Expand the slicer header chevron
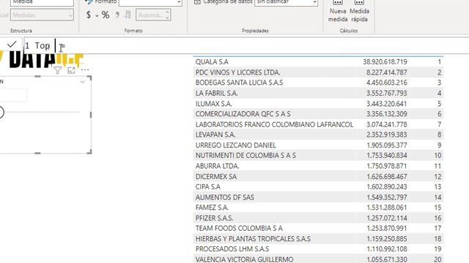Screen dimensions: 469x263 click(x=83, y=82)
